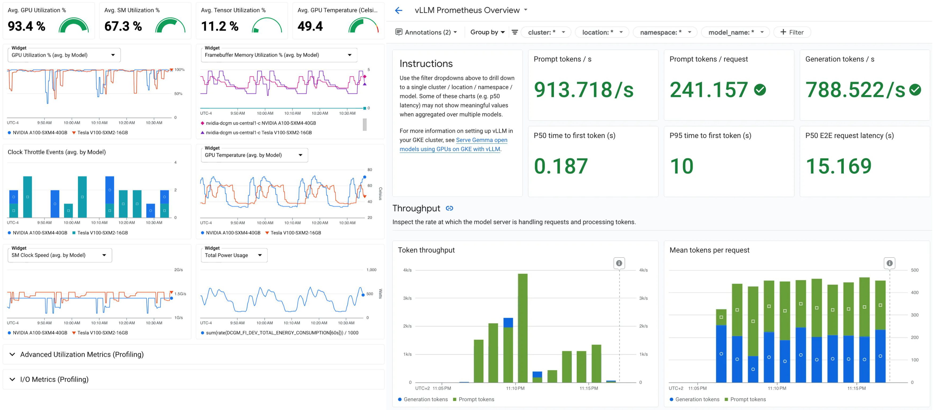Viewport: 934px width, 410px height.
Task: Click info icon on Mean tokens per request chart
Action: [889, 263]
